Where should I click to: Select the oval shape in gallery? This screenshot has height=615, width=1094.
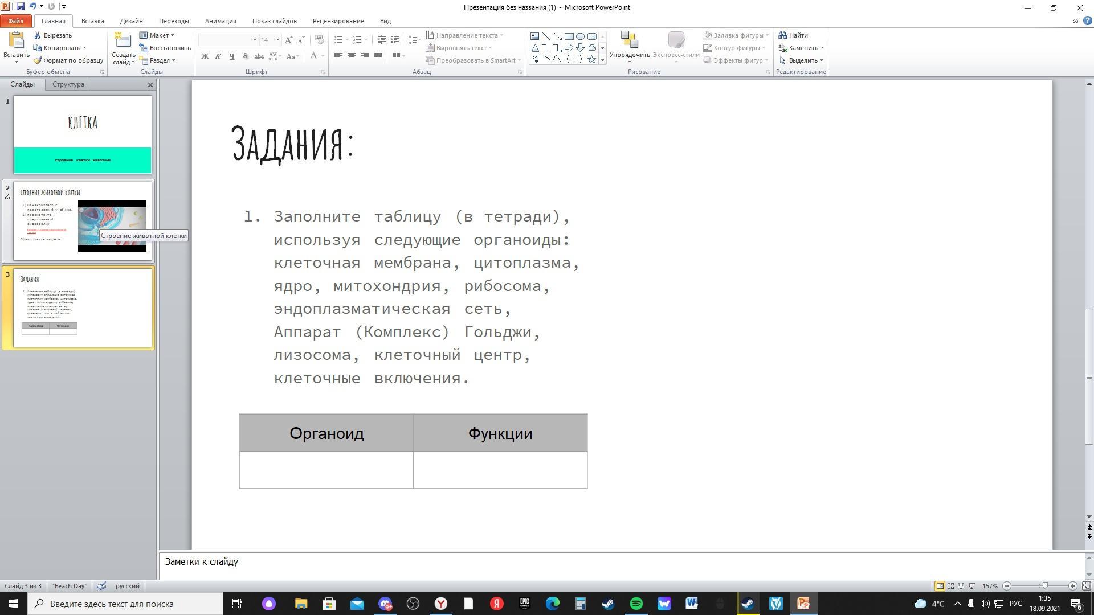[x=580, y=36]
